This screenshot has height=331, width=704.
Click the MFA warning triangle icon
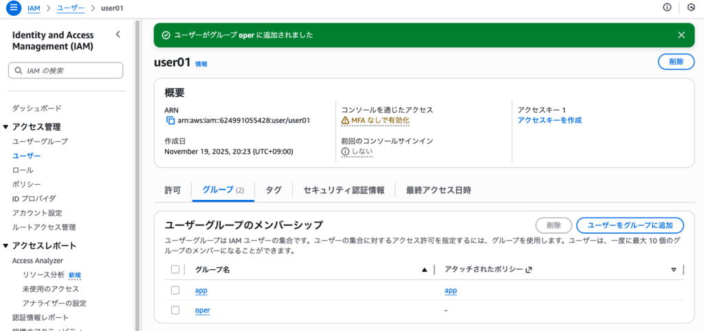pyautogui.click(x=346, y=120)
